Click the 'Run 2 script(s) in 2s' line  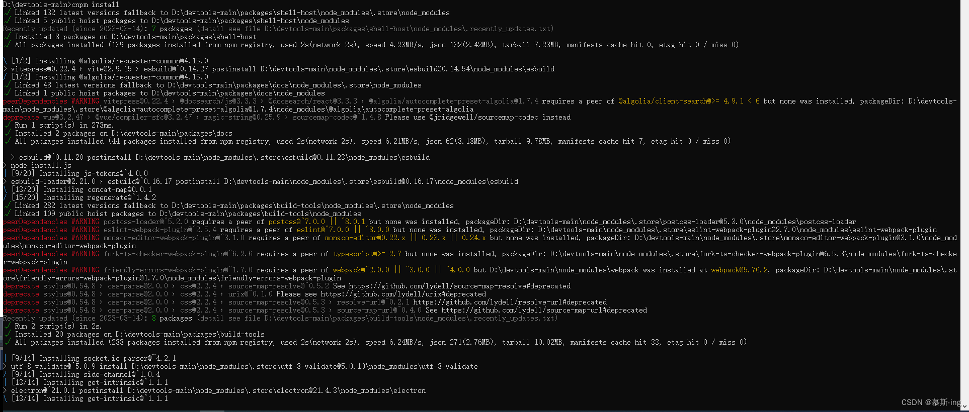coord(58,326)
